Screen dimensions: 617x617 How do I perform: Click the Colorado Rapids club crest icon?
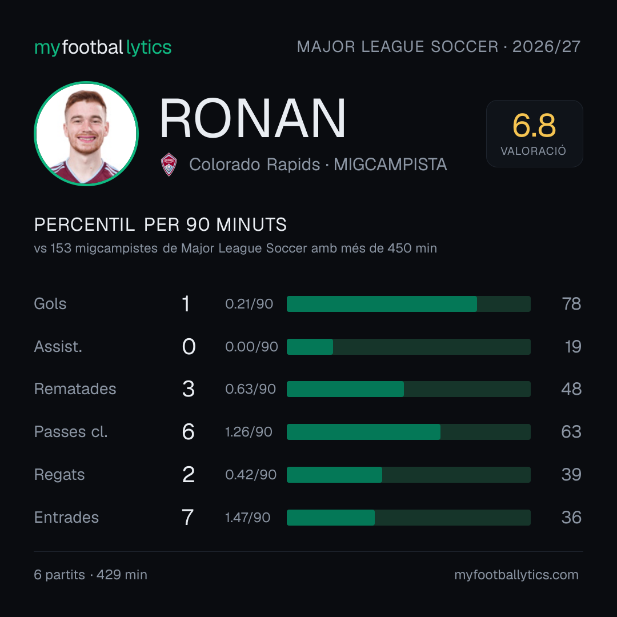169,165
